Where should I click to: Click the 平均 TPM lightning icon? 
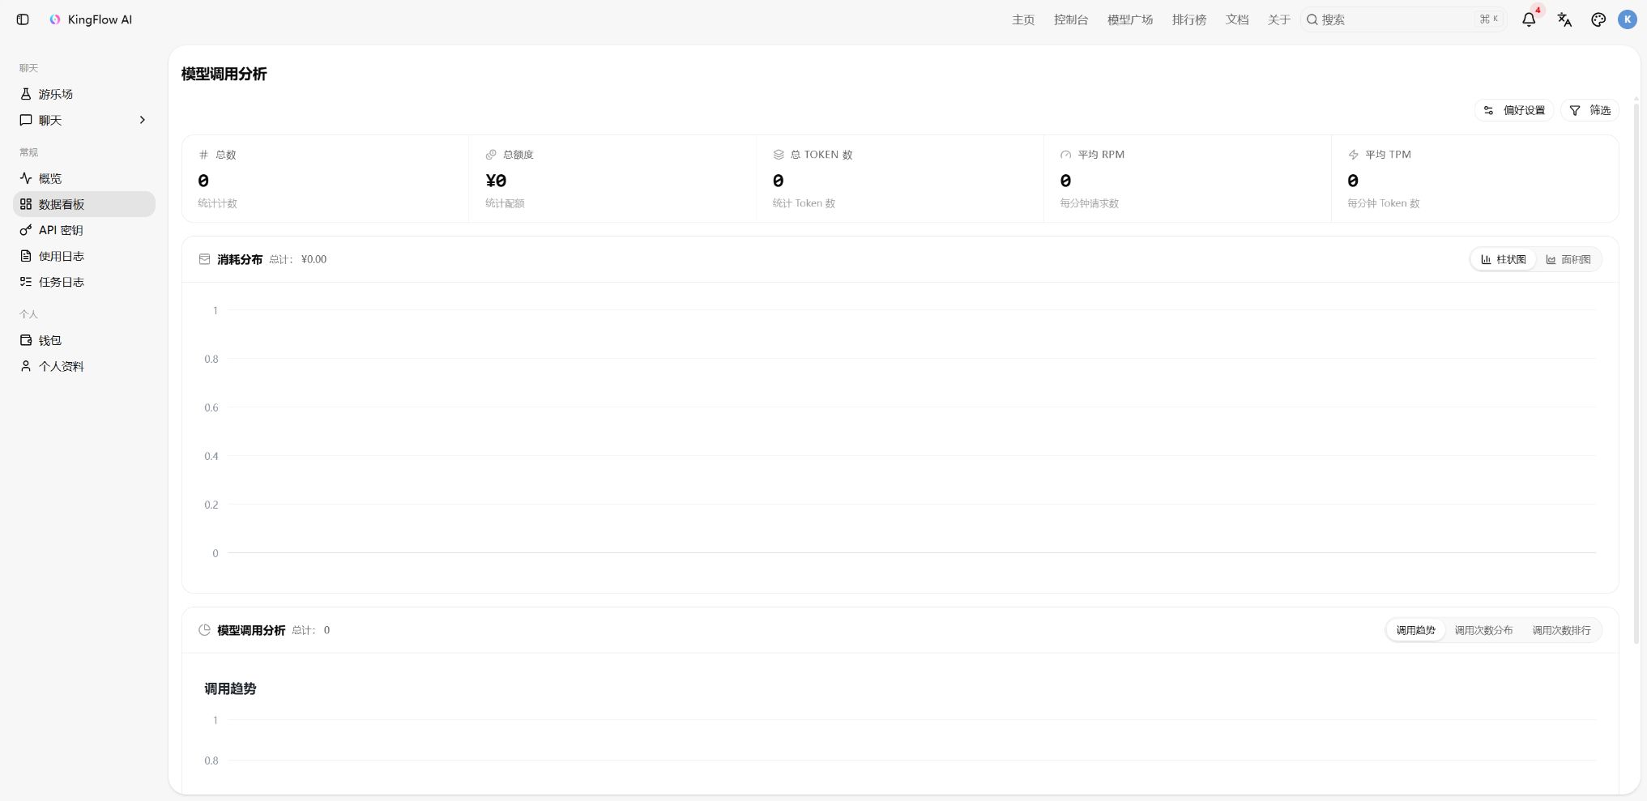(x=1353, y=155)
